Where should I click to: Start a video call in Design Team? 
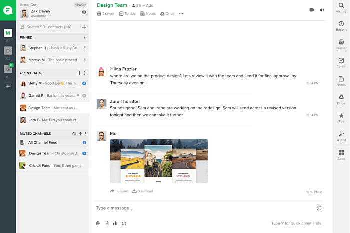coord(312,10)
